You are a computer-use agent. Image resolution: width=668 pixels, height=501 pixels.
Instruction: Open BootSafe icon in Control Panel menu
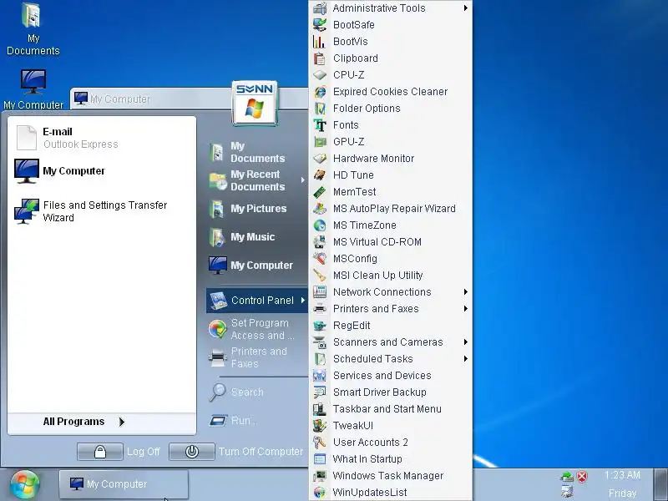pos(320,25)
